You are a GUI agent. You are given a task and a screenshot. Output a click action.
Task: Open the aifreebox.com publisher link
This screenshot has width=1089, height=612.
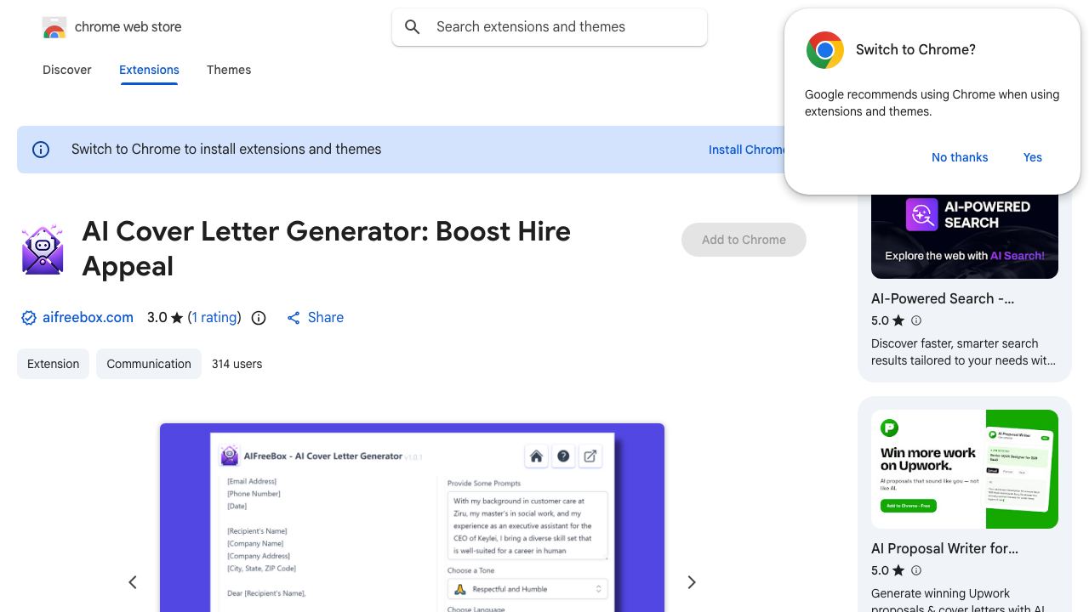point(88,318)
